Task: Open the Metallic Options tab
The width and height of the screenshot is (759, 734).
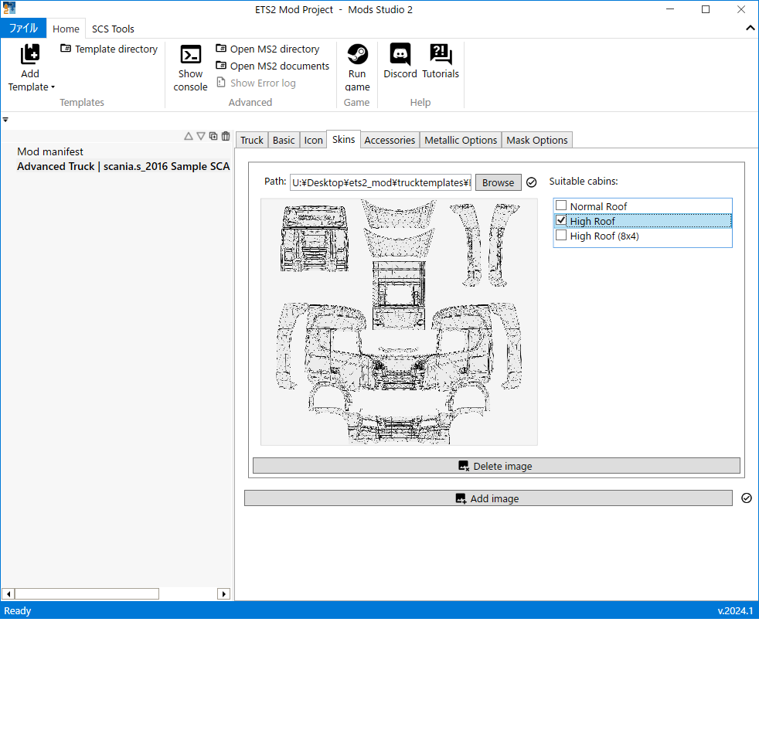Action: [x=461, y=140]
